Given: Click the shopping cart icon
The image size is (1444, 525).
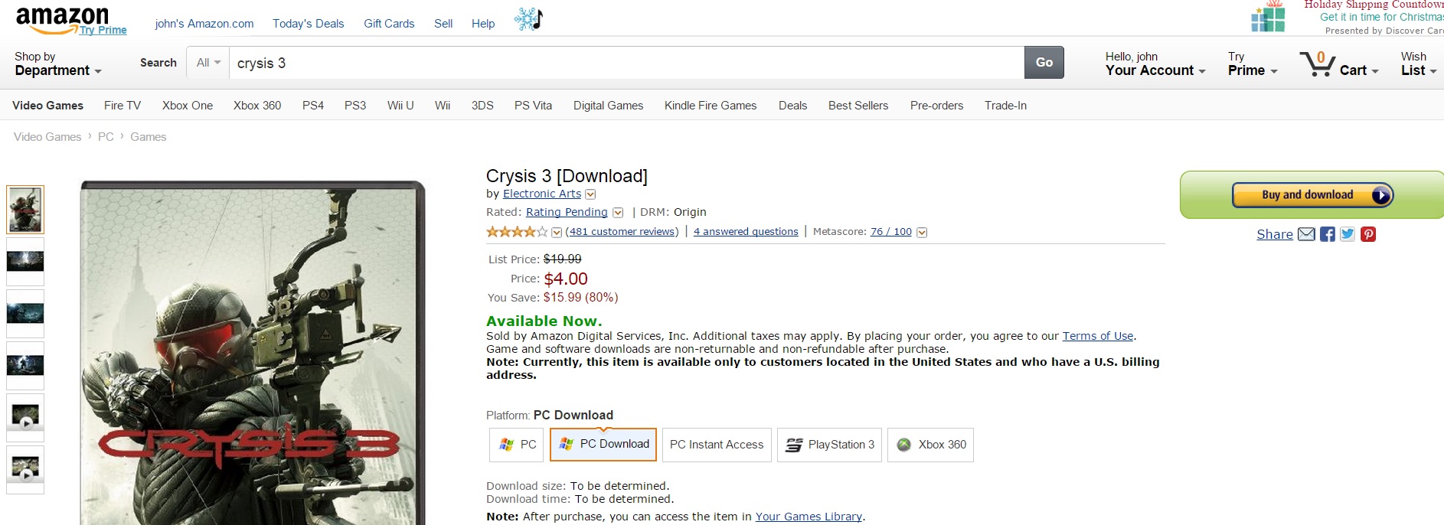Looking at the screenshot, I should 1317,64.
